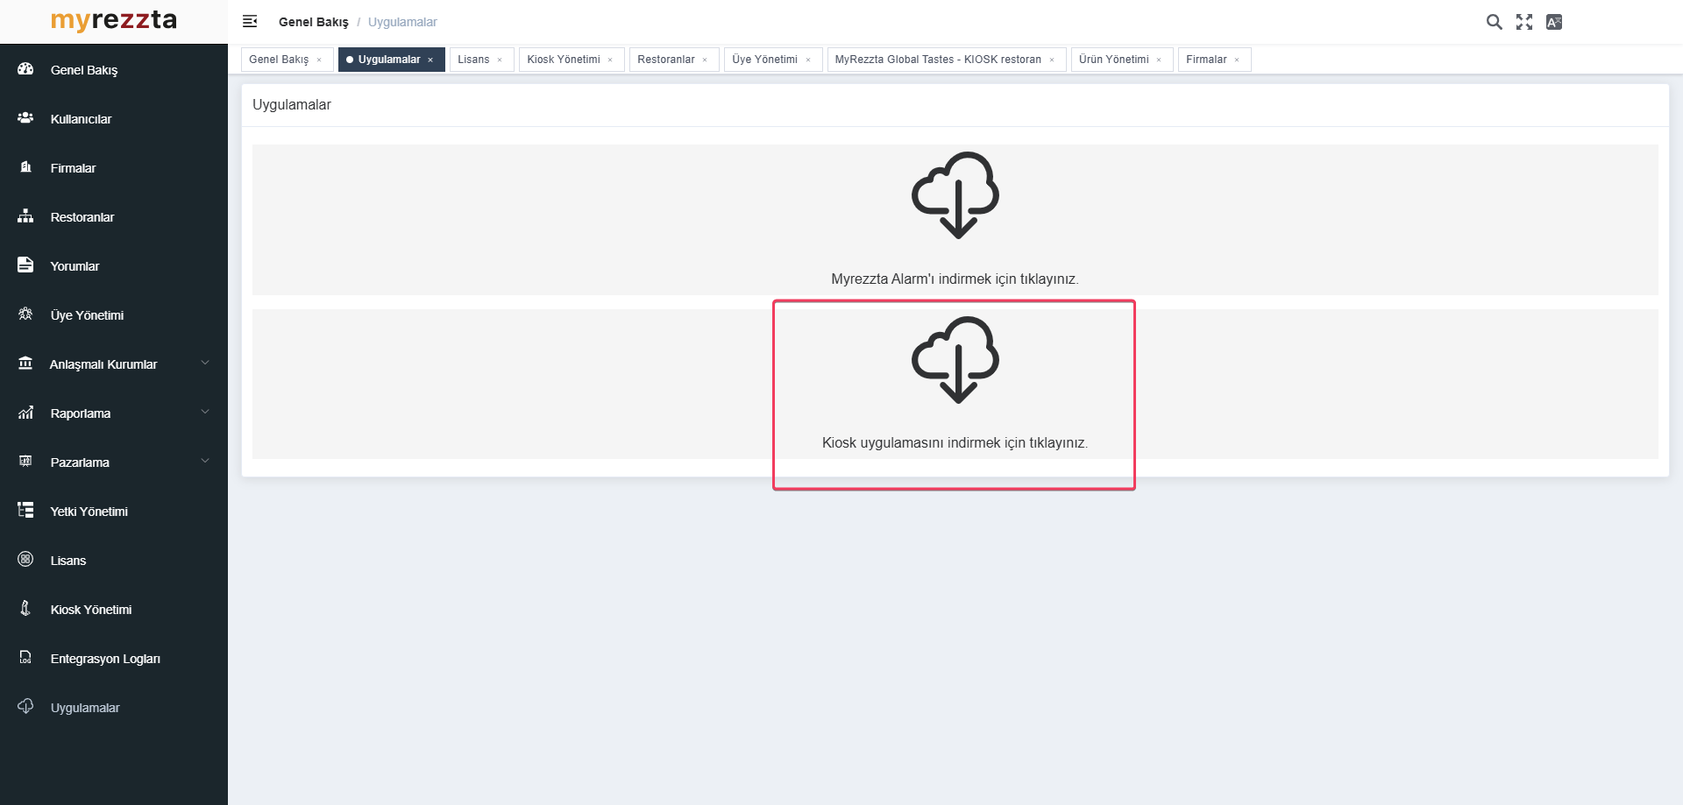Open Kullanıcılar from the sidebar menu
1683x805 pixels.
click(114, 118)
